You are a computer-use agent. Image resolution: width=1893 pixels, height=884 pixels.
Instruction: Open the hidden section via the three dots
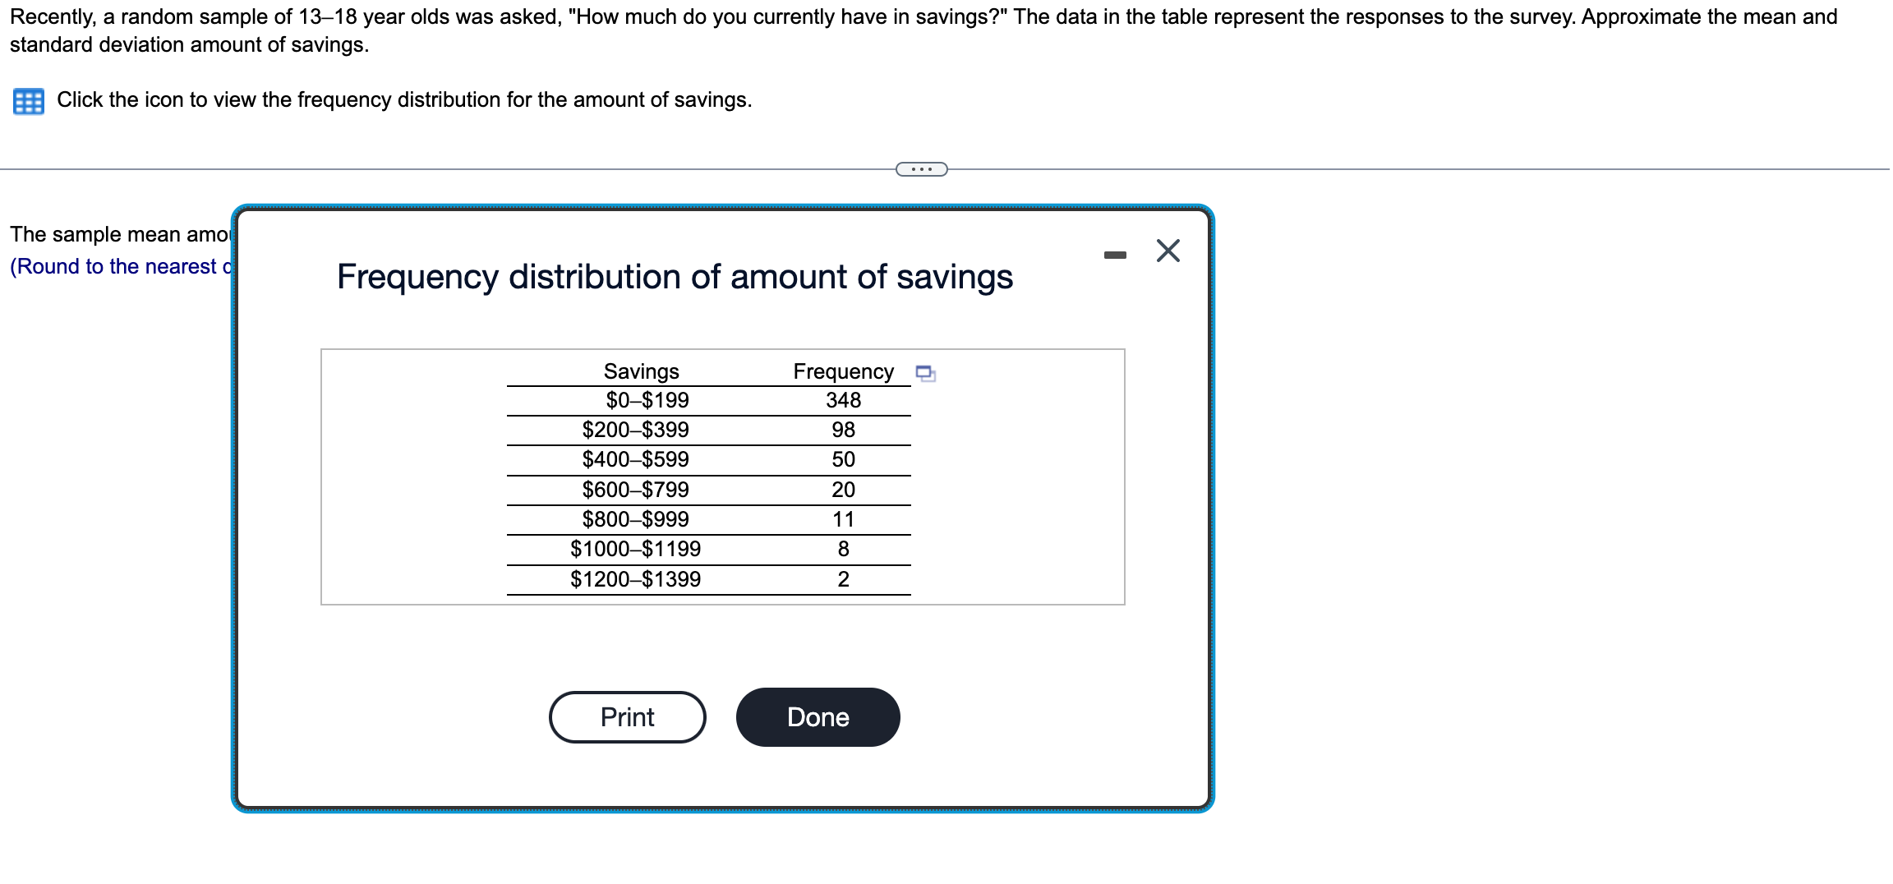[x=920, y=168]
